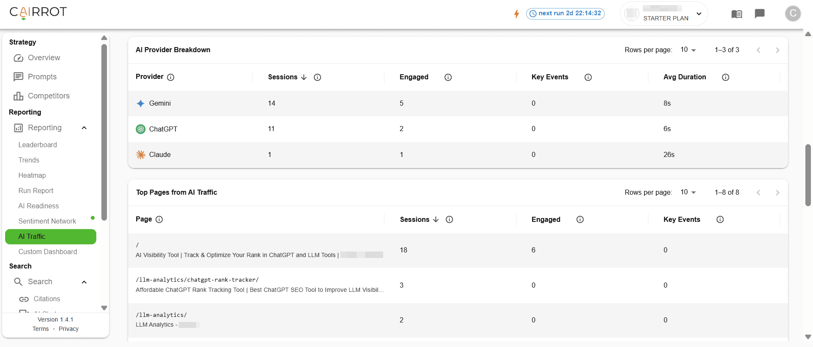
Task: Open the Run Report page
Action: click(36, 191)
